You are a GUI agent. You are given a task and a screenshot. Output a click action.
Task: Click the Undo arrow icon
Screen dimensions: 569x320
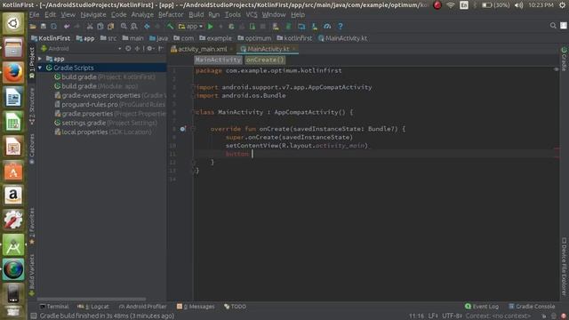(x=67, y=27)
